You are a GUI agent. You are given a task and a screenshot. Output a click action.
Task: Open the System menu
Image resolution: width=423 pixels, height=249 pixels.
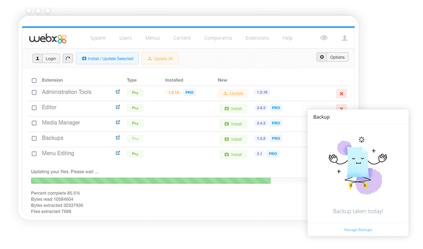pos(98,38)
